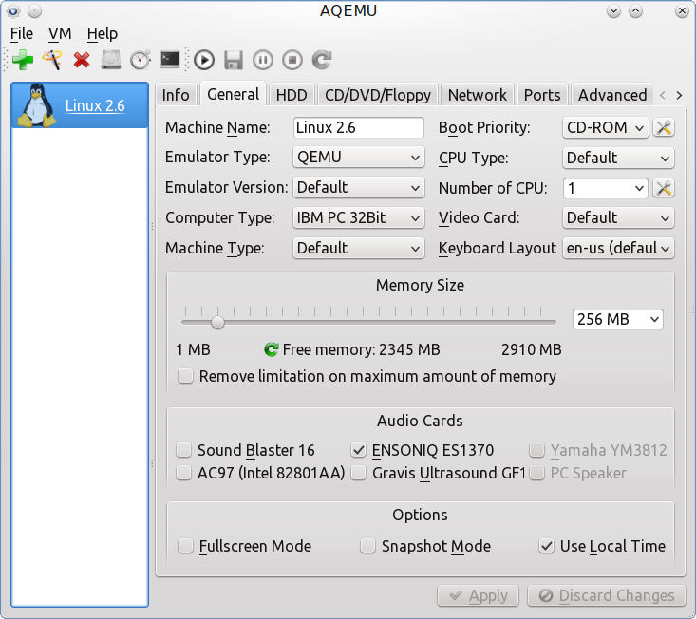696x619 pixels.
Task: Click the memory size slider handle
Action: [217, 322]
